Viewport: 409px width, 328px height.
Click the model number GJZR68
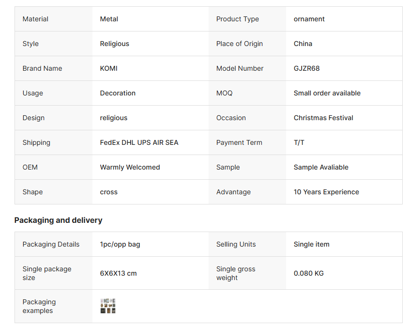tap(306, 68)
